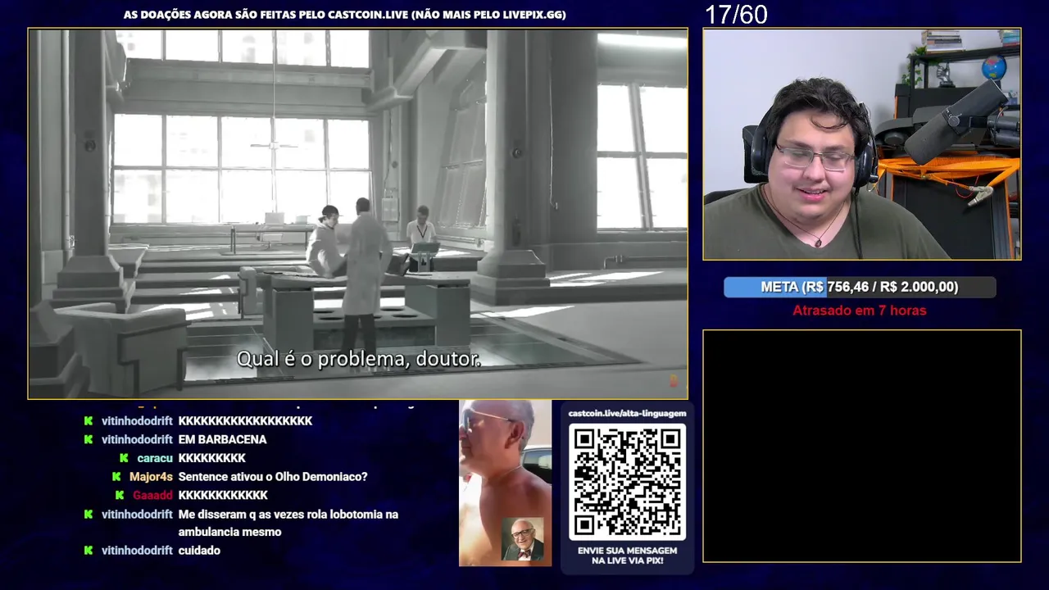Select username Gaaadd in chat
This screenshot has width=1049, height=590.
pyautogui.click(x=152, y=495)
